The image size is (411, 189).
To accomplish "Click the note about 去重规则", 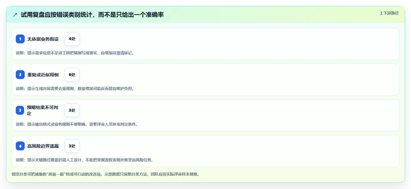I will [75, 89].
